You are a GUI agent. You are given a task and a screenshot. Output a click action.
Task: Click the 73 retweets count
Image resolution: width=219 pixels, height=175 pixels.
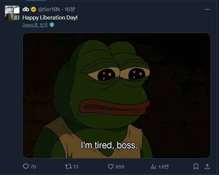pos(75,167)
